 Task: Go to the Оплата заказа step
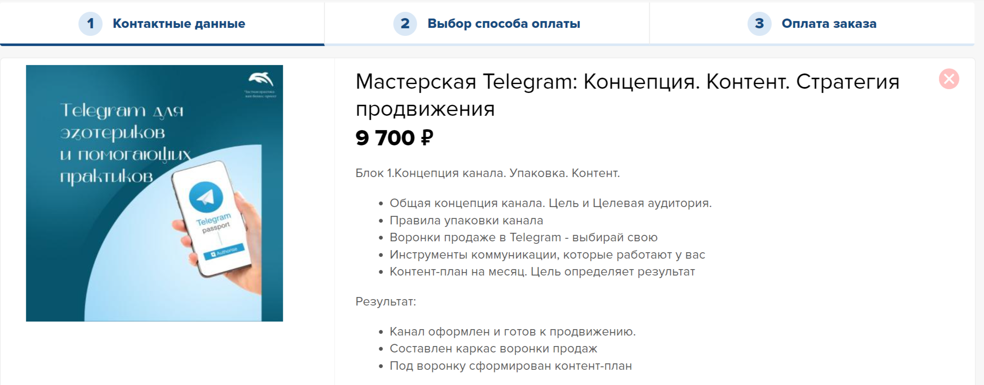828,24
